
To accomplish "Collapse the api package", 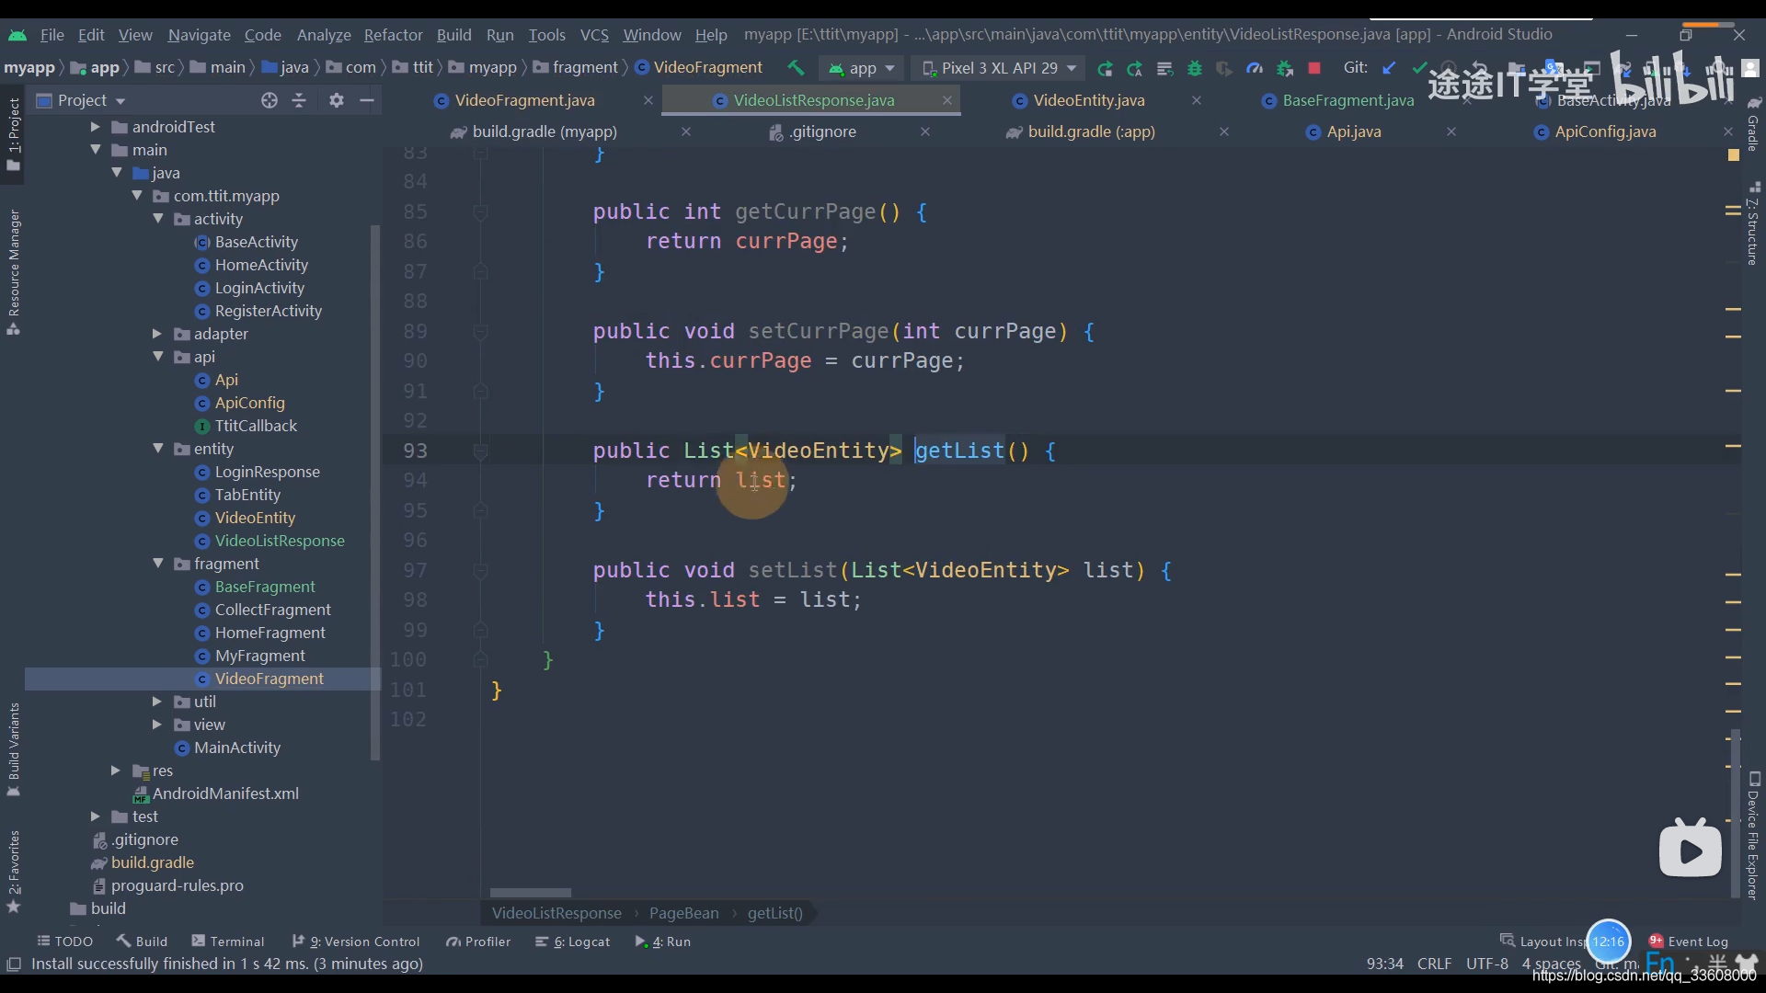I will point(158,357).
